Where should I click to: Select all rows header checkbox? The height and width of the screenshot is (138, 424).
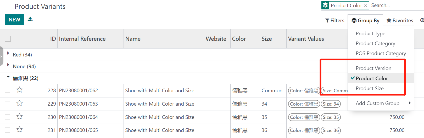point(8,39)
